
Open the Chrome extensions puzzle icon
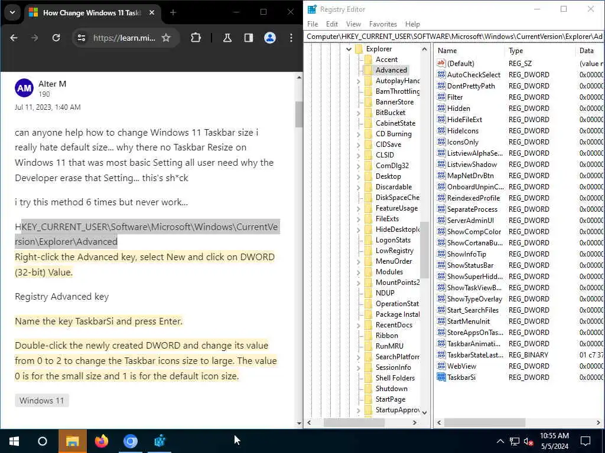tap(196, 38)
